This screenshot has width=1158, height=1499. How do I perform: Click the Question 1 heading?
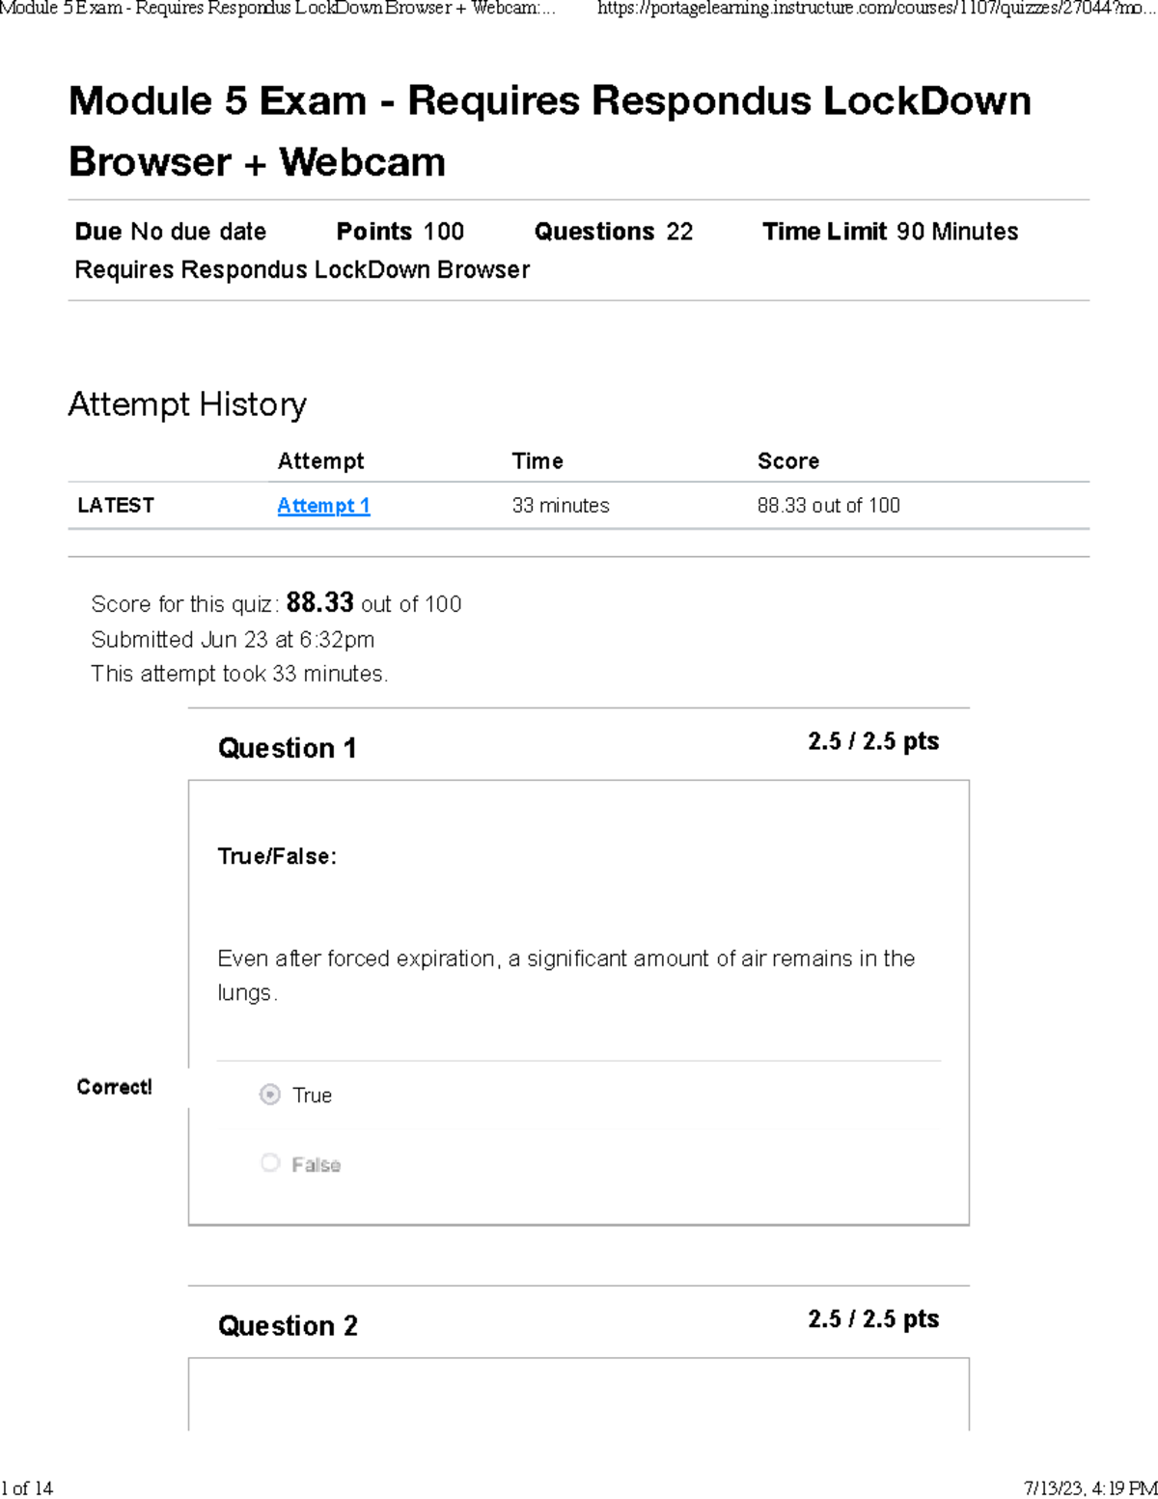(x=288, y=748)
